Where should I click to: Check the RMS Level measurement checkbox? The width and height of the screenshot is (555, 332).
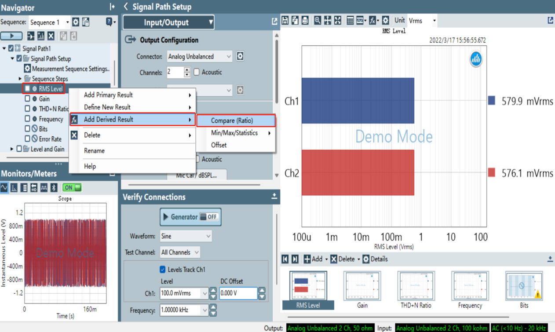pos(28,89)
